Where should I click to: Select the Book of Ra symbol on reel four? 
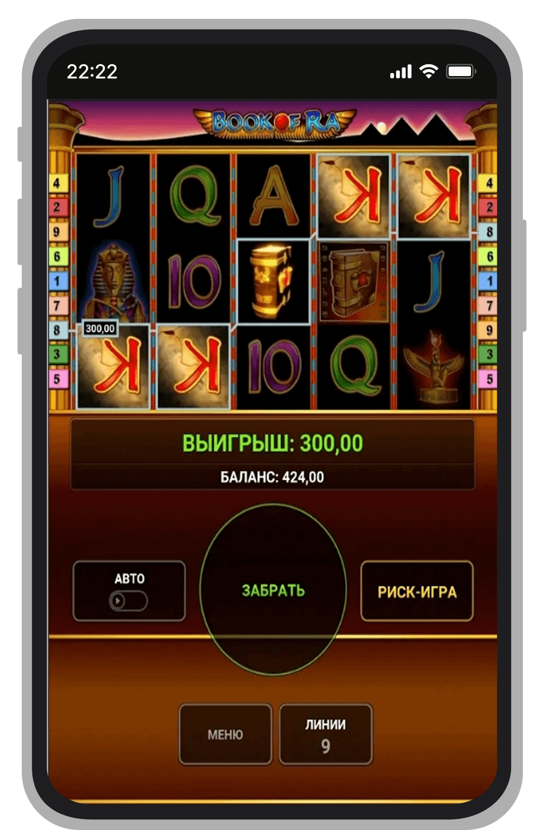(x=353, y=282)
